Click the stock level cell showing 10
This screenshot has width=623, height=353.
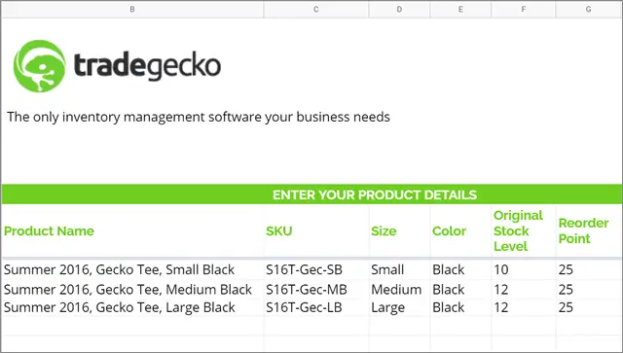point(524,269)
